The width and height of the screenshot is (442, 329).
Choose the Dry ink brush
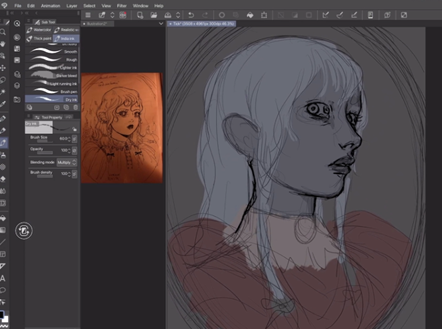52,99
